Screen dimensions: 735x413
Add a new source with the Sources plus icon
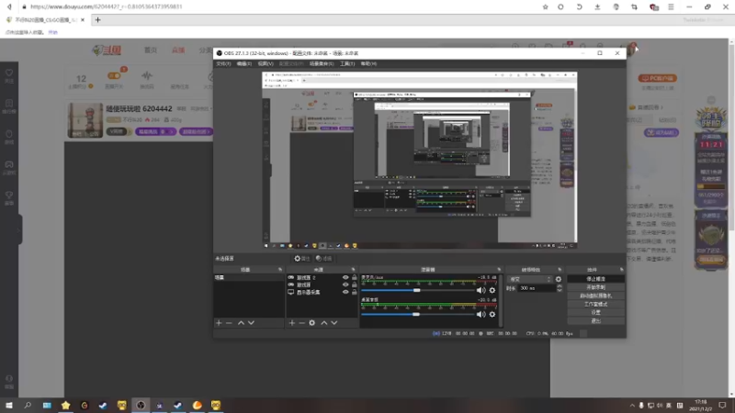(291, 323)
